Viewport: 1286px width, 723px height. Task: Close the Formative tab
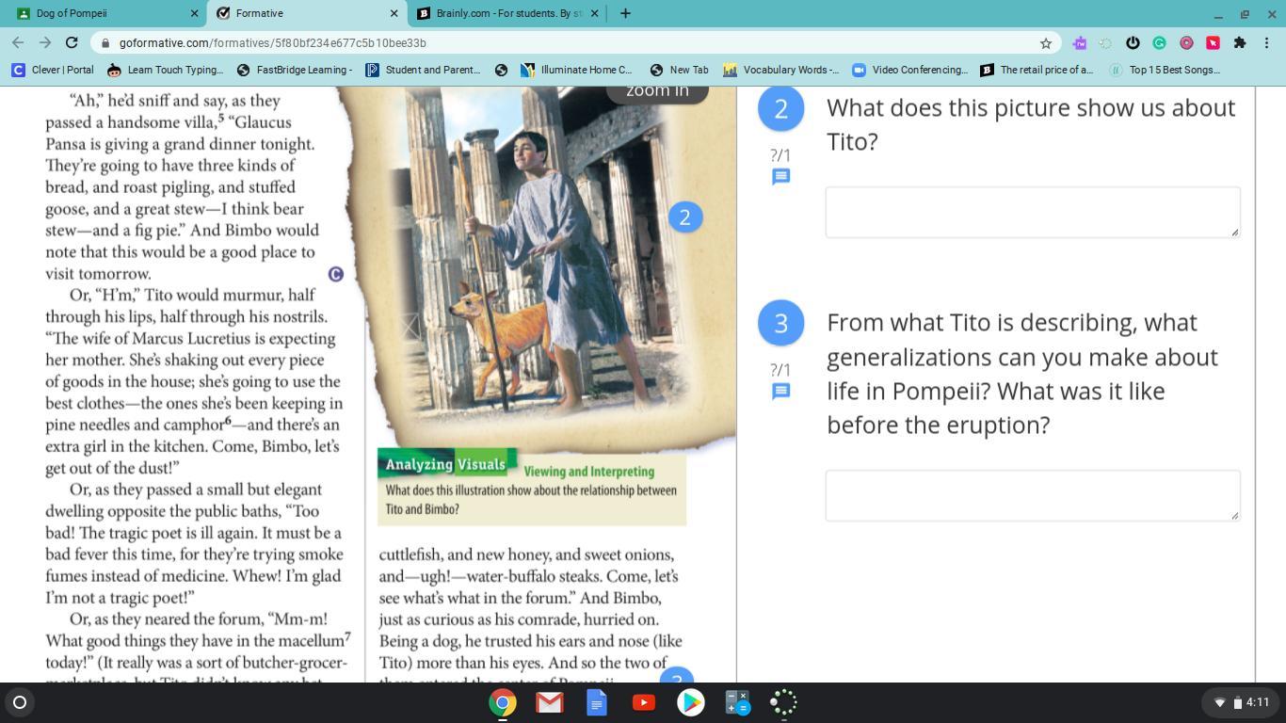(394, 13)
